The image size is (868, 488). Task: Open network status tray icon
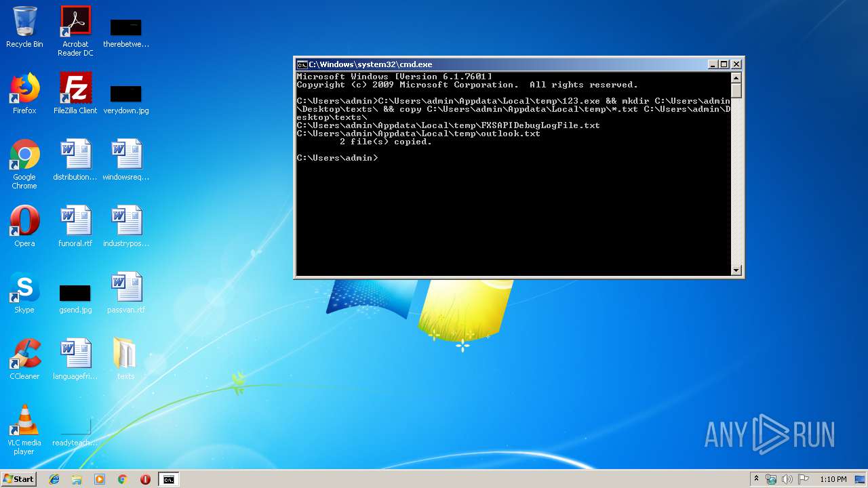pyautogui.click(x=771, y=479)
